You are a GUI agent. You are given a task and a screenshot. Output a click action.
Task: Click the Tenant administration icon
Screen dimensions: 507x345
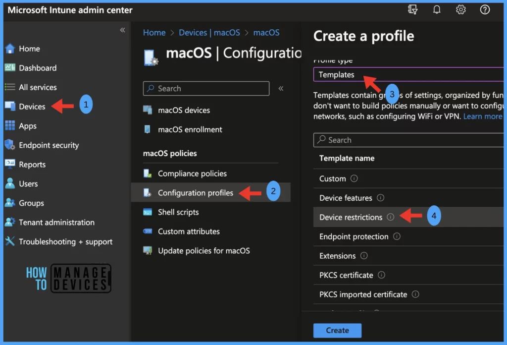pyautogui.click(x=10, y=222)
